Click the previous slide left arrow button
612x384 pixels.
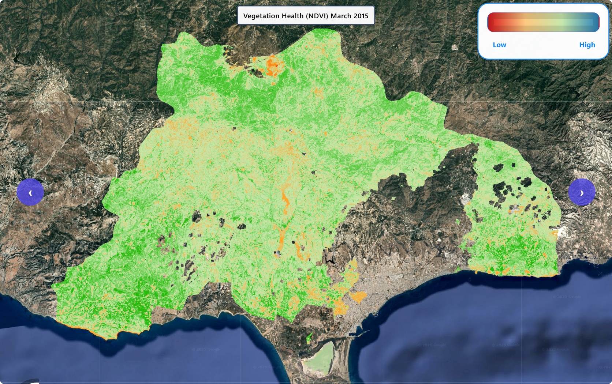coord(30,192)
